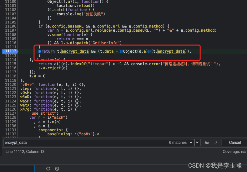Click the circle-slash clear icon at bottom
This screenshot has width=247, height=172.
[x=57, y=169]
